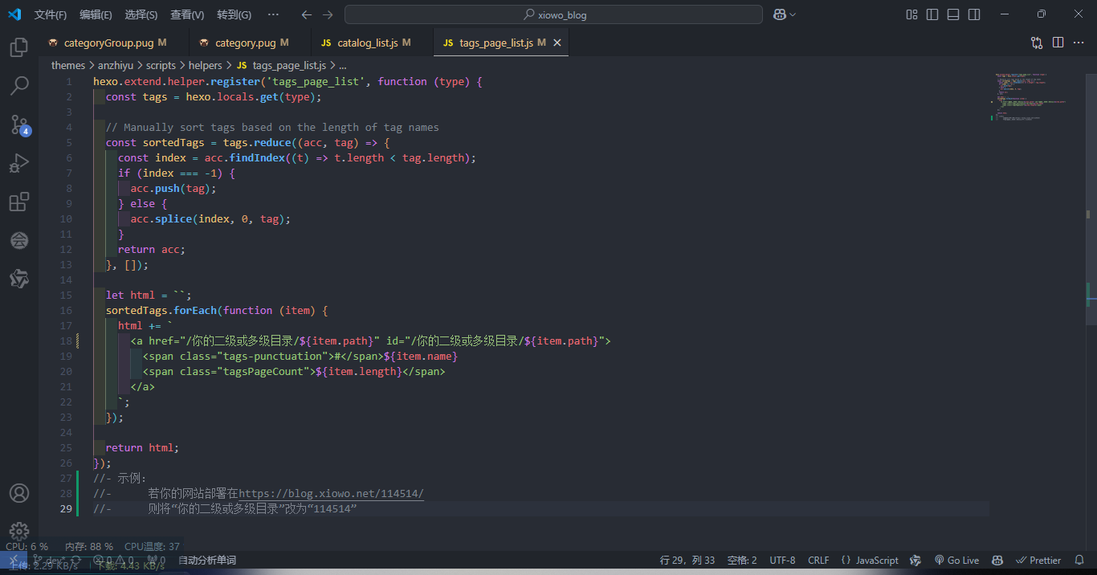Open changes compare icon in editor toolbar

1037,43
